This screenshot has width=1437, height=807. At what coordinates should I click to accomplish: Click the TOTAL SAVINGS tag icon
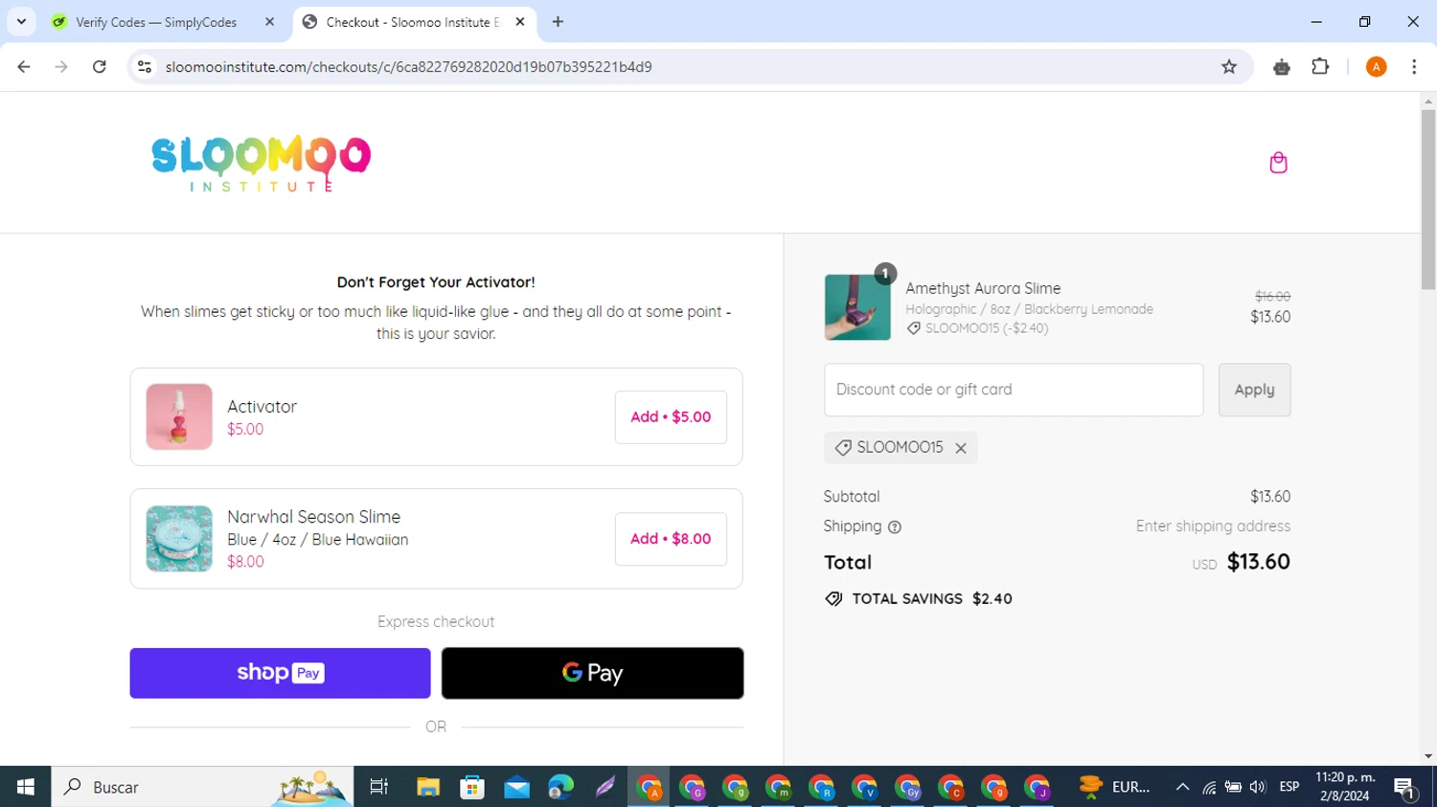tap(833, 599)
